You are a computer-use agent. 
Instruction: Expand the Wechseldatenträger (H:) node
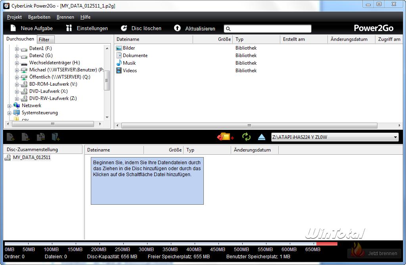coord(17,63)
